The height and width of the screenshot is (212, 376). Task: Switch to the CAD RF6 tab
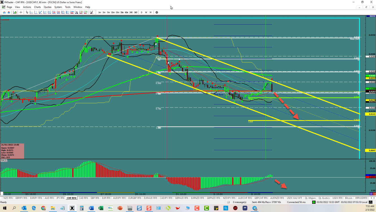[83, 198]
